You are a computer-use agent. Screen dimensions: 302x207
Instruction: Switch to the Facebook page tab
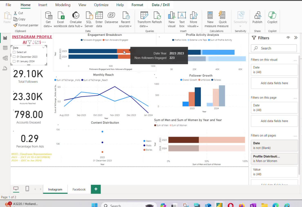pyautogui.click(x=79, y=189)
